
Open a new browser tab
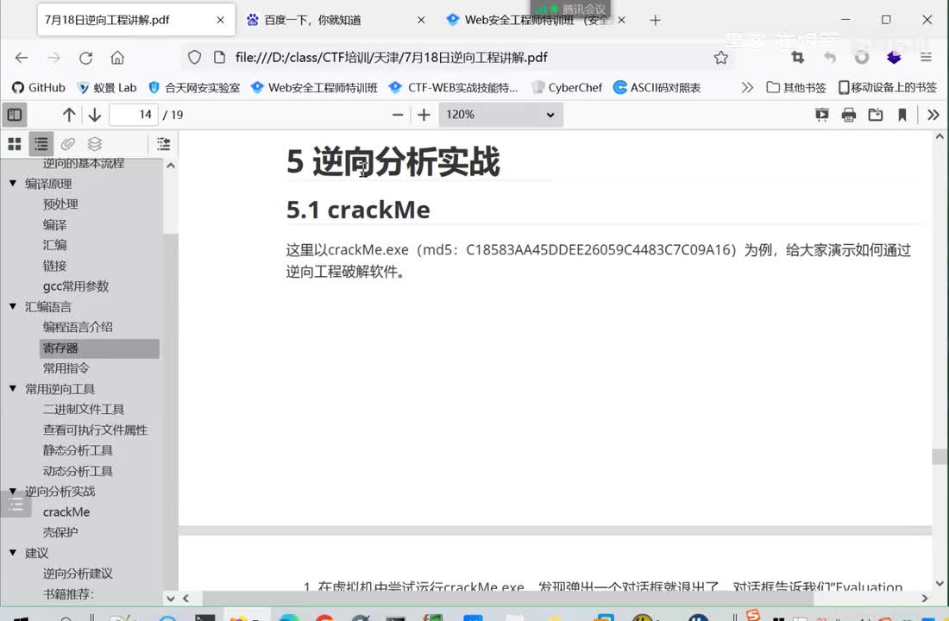point(655,20)
